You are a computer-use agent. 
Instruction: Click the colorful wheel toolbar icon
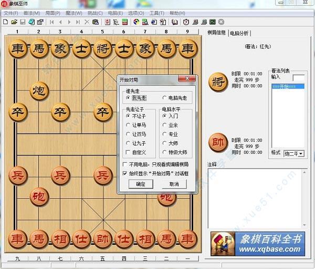coord(136,22)
